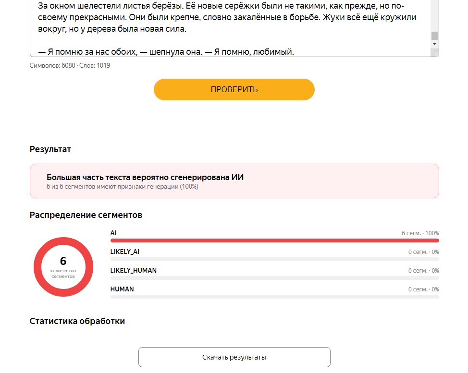Click the LIKELY_HUMAN label
Image resolution: width=468 pixels, height=373 pixels.
click(x=134, y=270)
